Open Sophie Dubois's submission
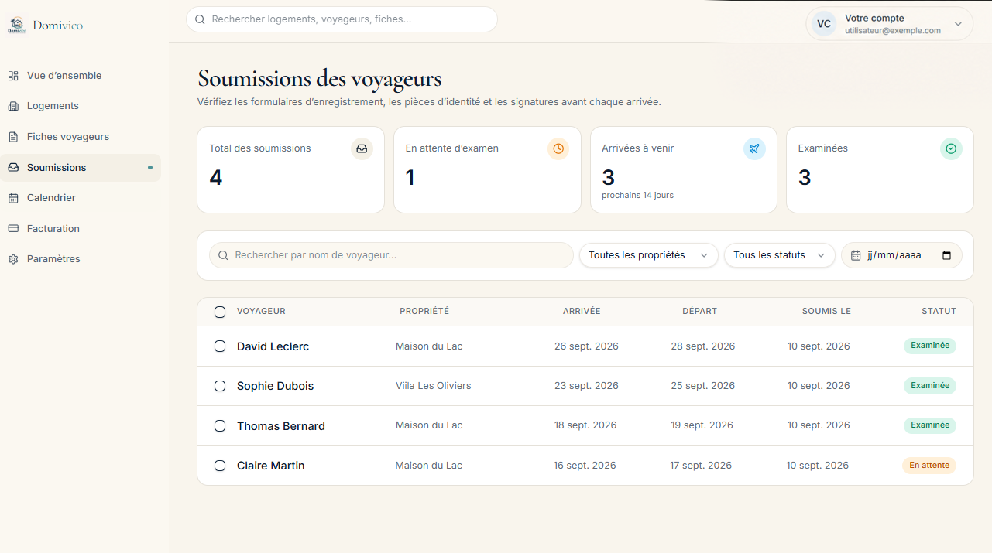Viewport: 992px width, 553px height. pyautogui.click(x=275, y=386)
